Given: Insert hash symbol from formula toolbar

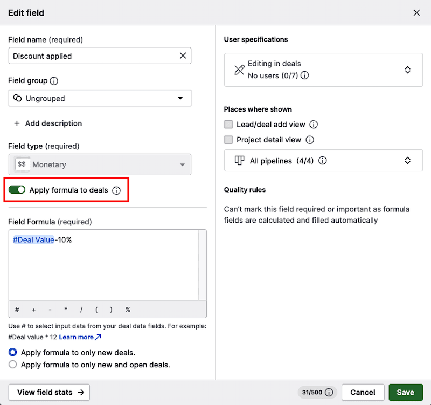Looking at the screenshot, I should [17, 310].
